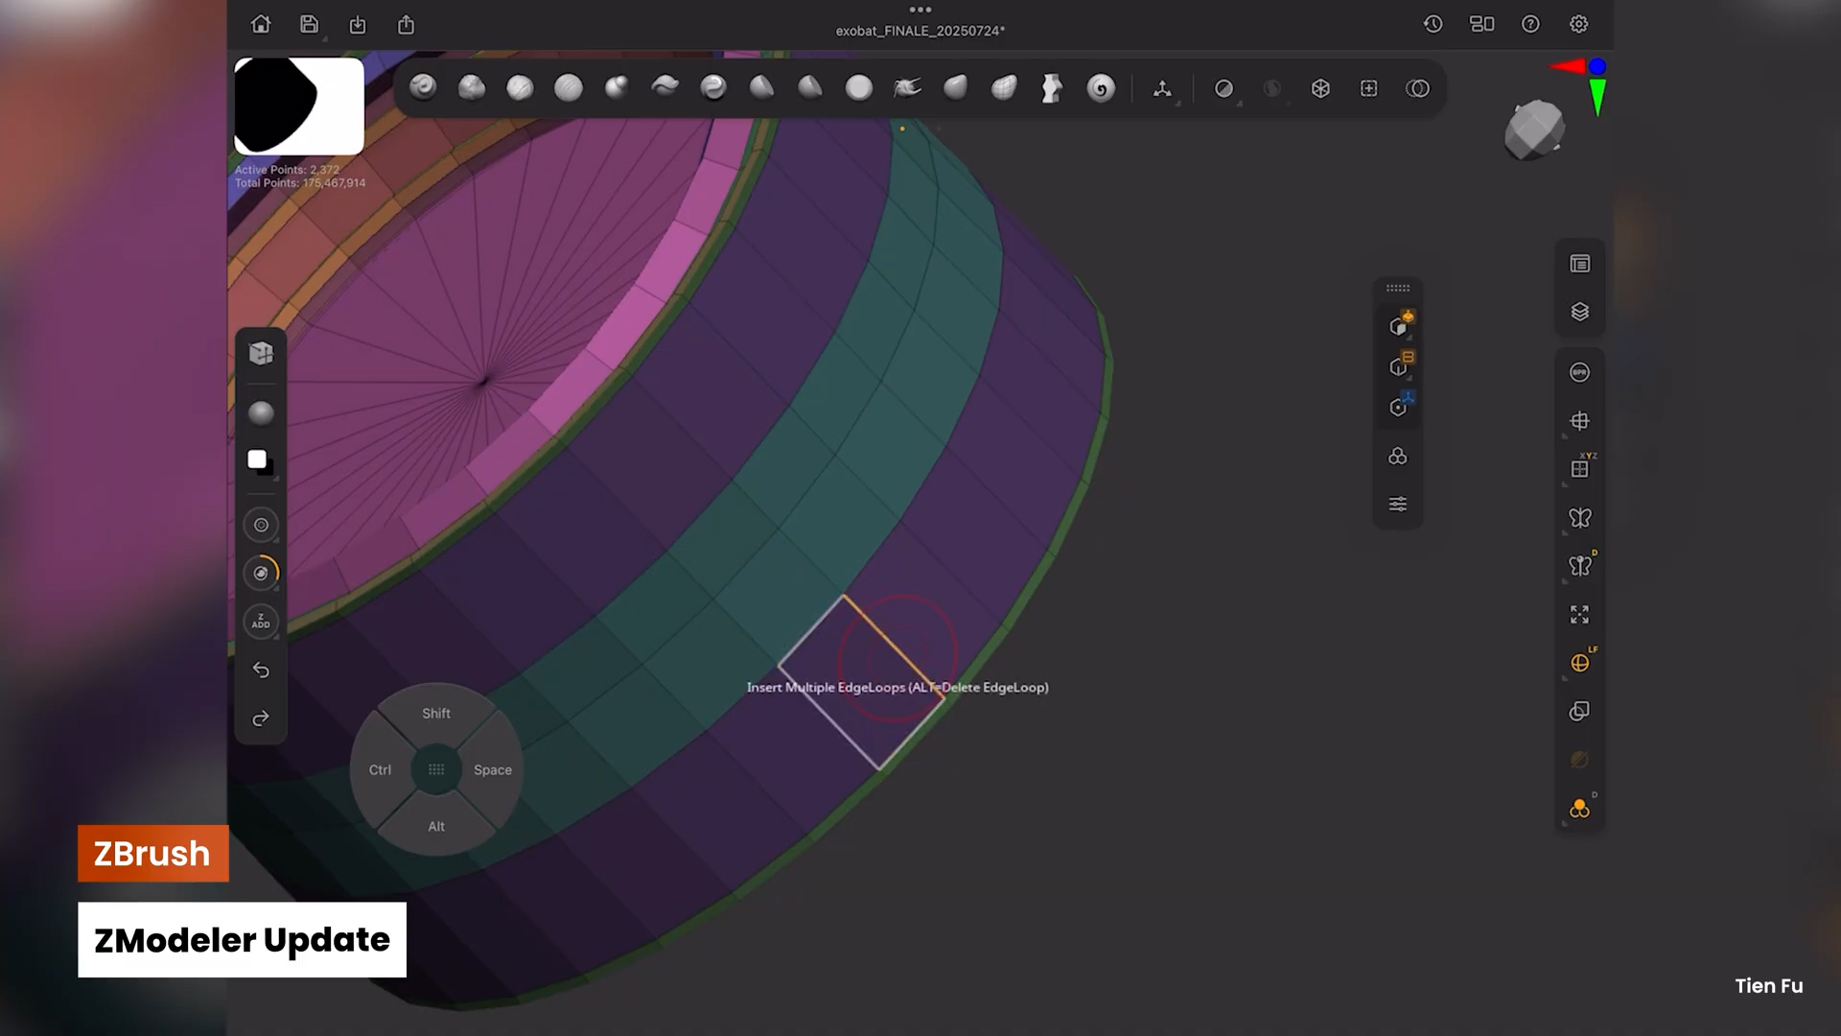Screen dimensions: 1841x1036
Task: Expand the top three-dot menu
Action: [920, 10]
